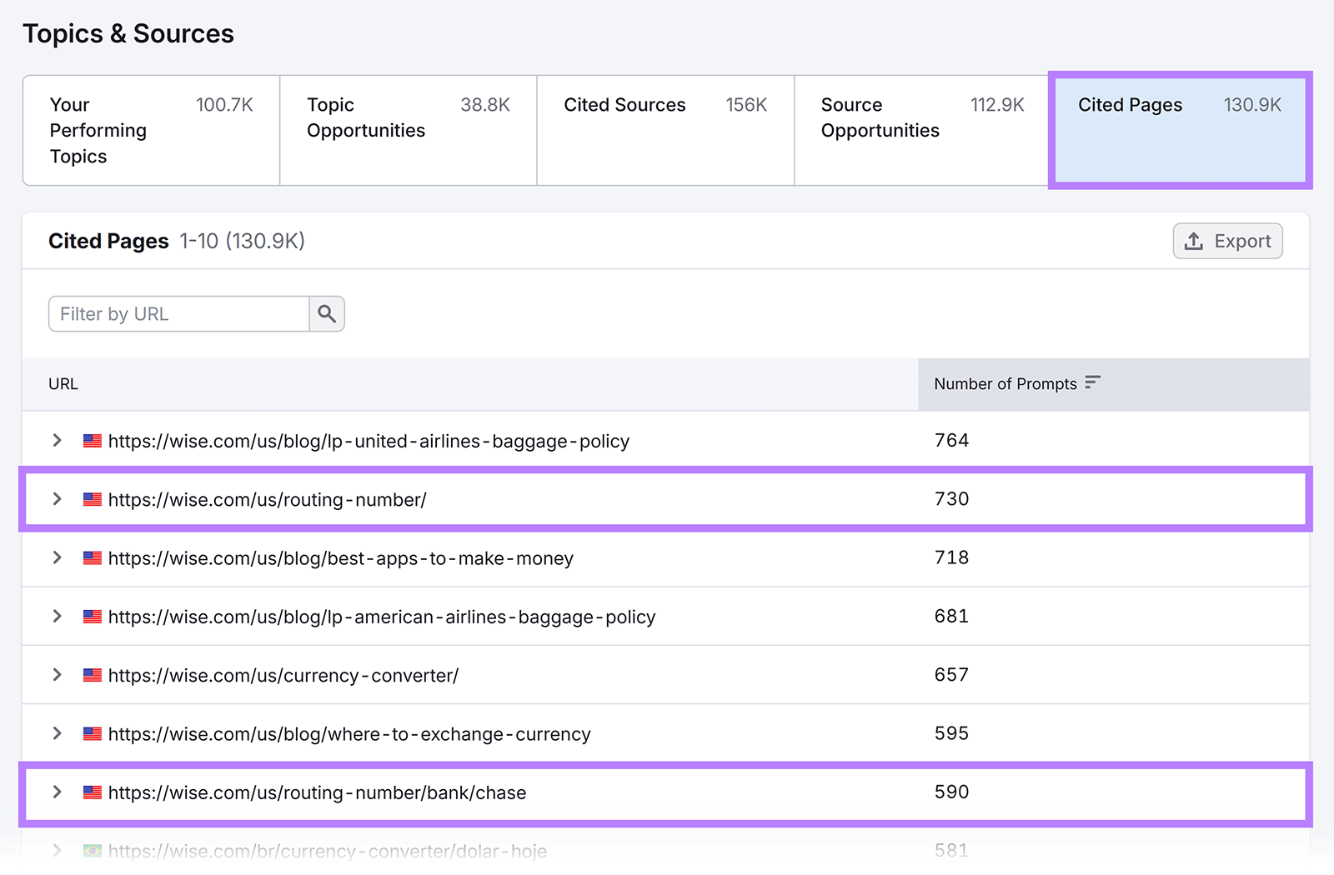Screen dimensions: 1334x875
Task: Open the united-airlines-baggage-policy URL
Action: point(369,441)
